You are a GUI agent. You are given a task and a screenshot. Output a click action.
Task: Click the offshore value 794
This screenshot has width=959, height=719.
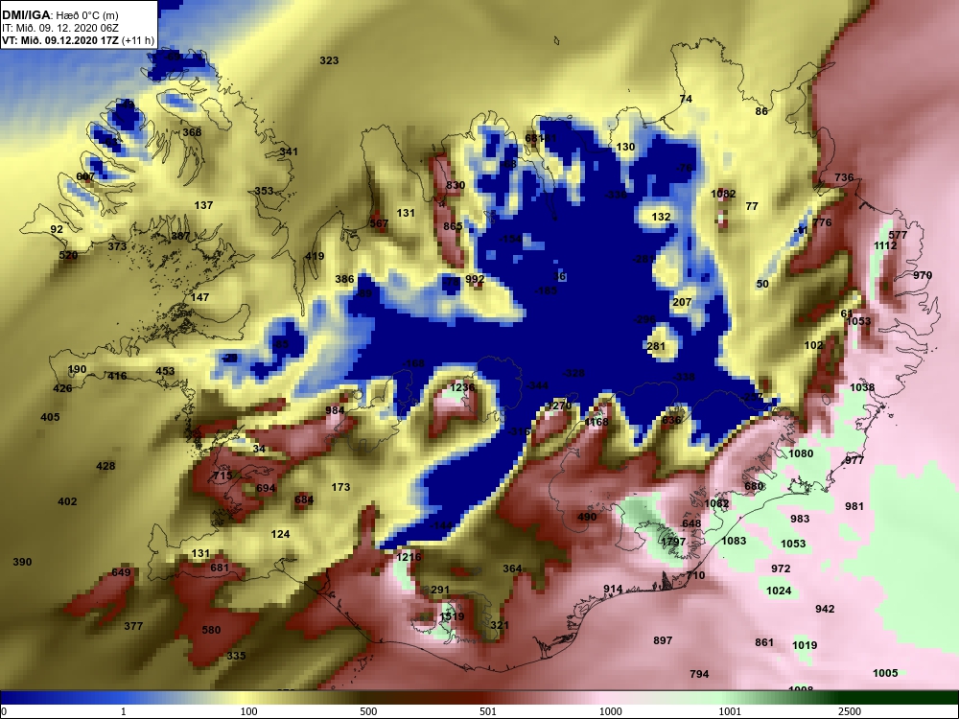(x=699, y=674)
